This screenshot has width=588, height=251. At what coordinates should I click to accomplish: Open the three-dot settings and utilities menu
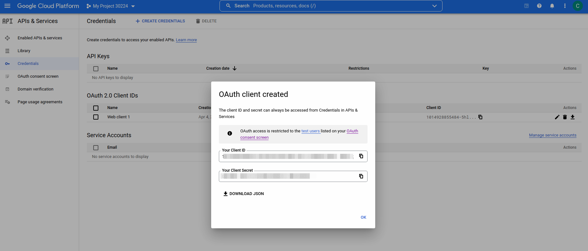tap(565, 6)
